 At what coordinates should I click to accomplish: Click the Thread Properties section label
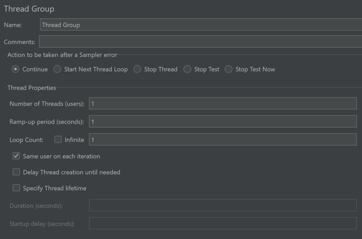pos(32,88)
